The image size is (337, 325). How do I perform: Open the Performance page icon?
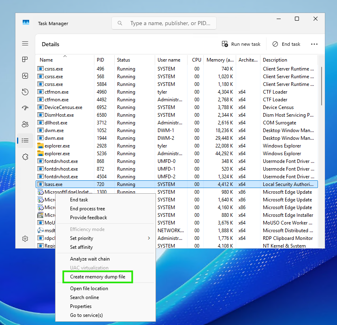click(x=25, y=76)
